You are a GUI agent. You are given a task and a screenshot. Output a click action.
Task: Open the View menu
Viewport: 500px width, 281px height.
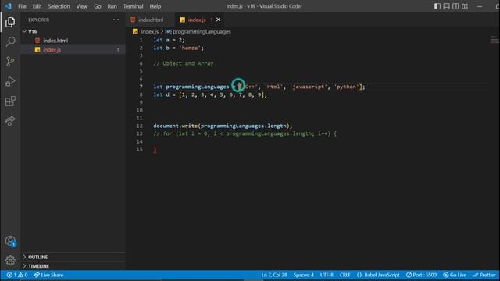(81, 6)
